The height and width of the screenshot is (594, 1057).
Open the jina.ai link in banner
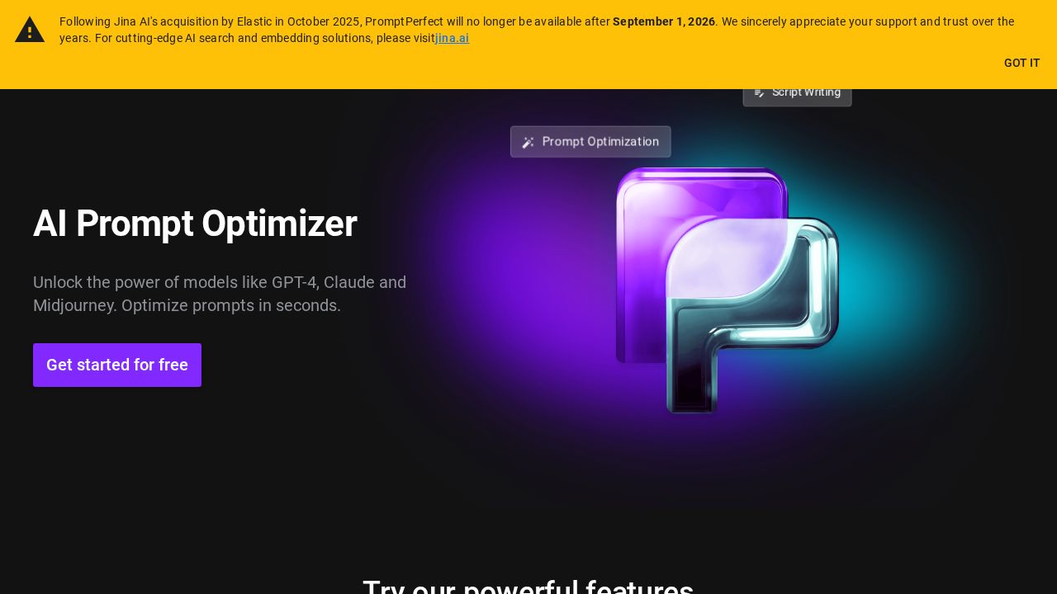pos(452,38)
